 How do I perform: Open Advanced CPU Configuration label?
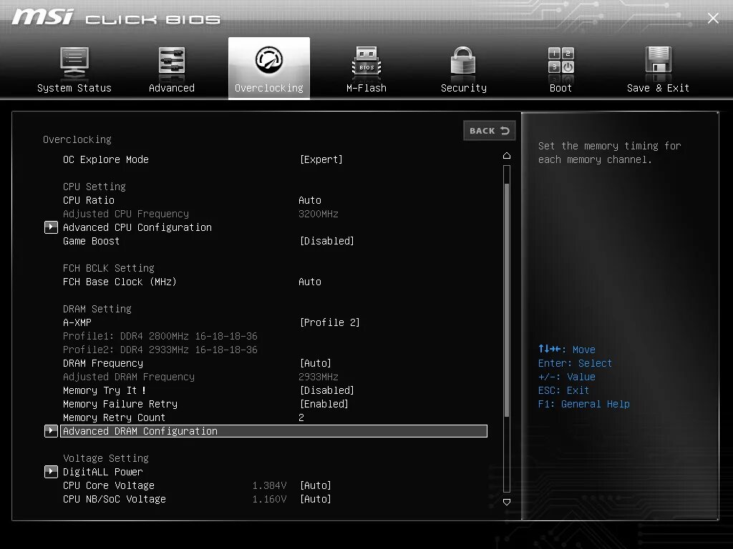(x=137, y=227)
